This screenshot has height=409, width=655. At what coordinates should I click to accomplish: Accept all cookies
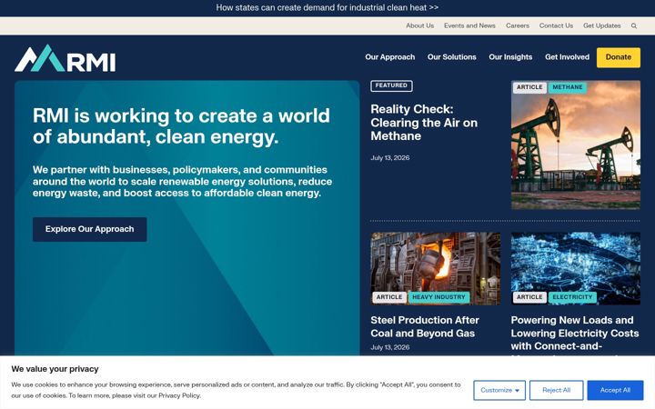pyautogui.click(x=615, y=390)
